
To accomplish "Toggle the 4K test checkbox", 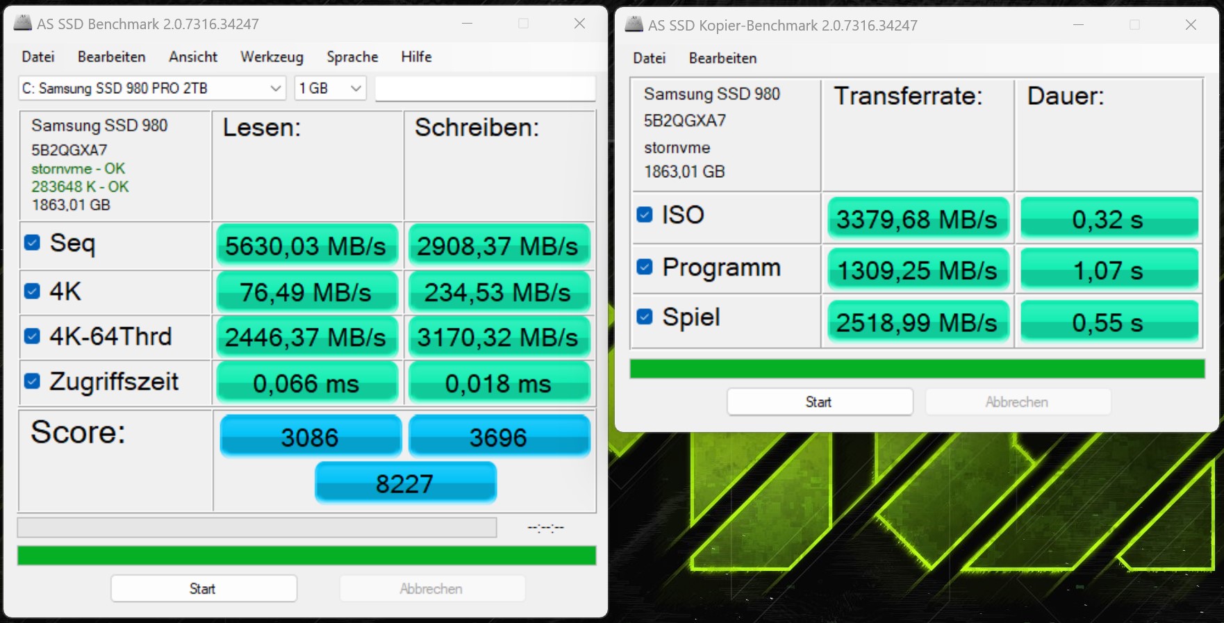I will point(32,291).
